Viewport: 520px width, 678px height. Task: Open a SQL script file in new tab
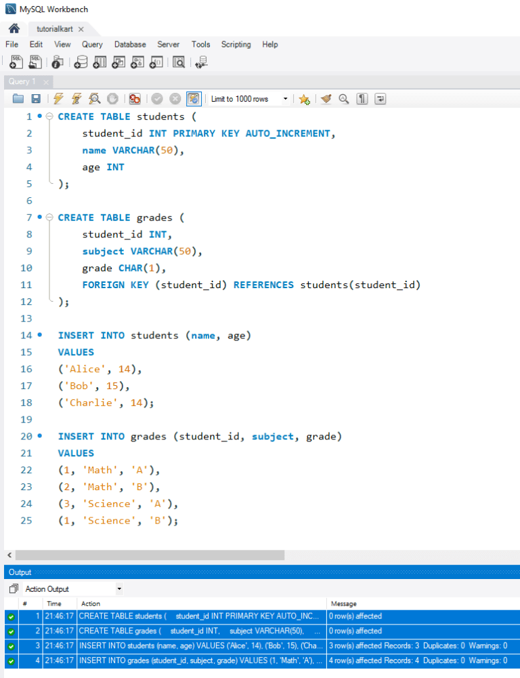35,62
